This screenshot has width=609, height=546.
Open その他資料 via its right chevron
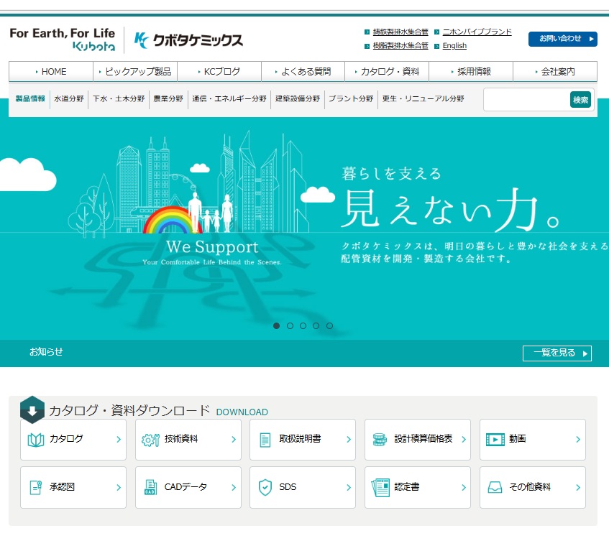tap(578, 487)
